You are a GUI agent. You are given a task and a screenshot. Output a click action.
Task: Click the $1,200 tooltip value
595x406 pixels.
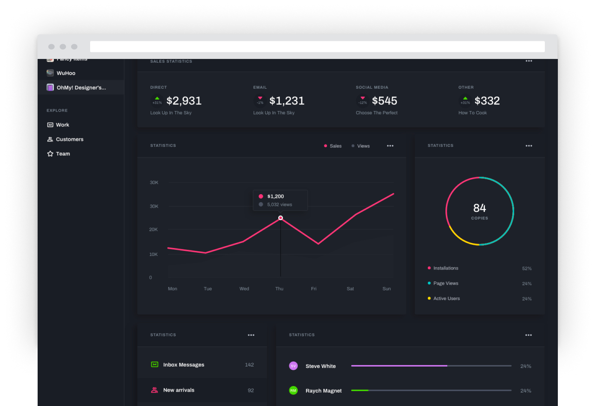point(275,196)
